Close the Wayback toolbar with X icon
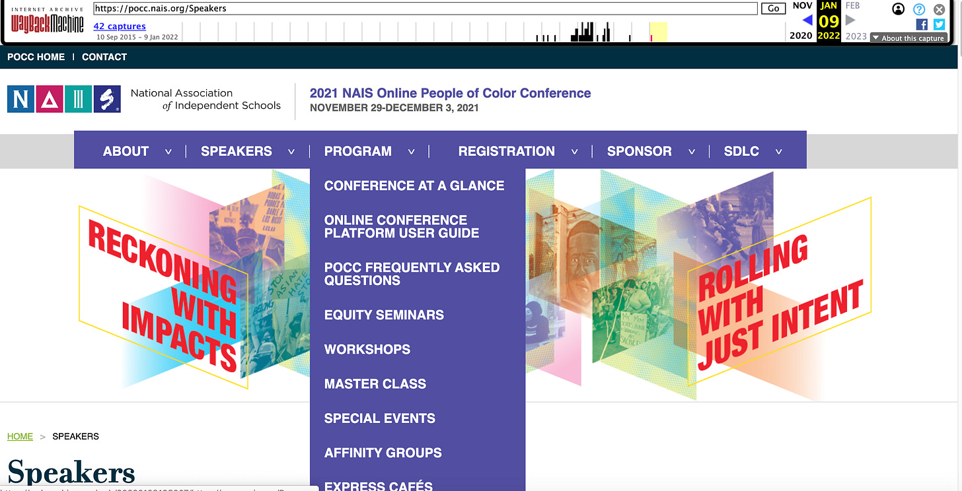962x491 pixels. [939, 9]
